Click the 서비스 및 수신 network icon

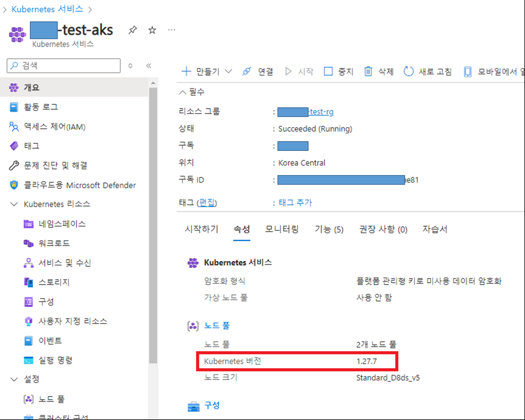tap(28, 263)
